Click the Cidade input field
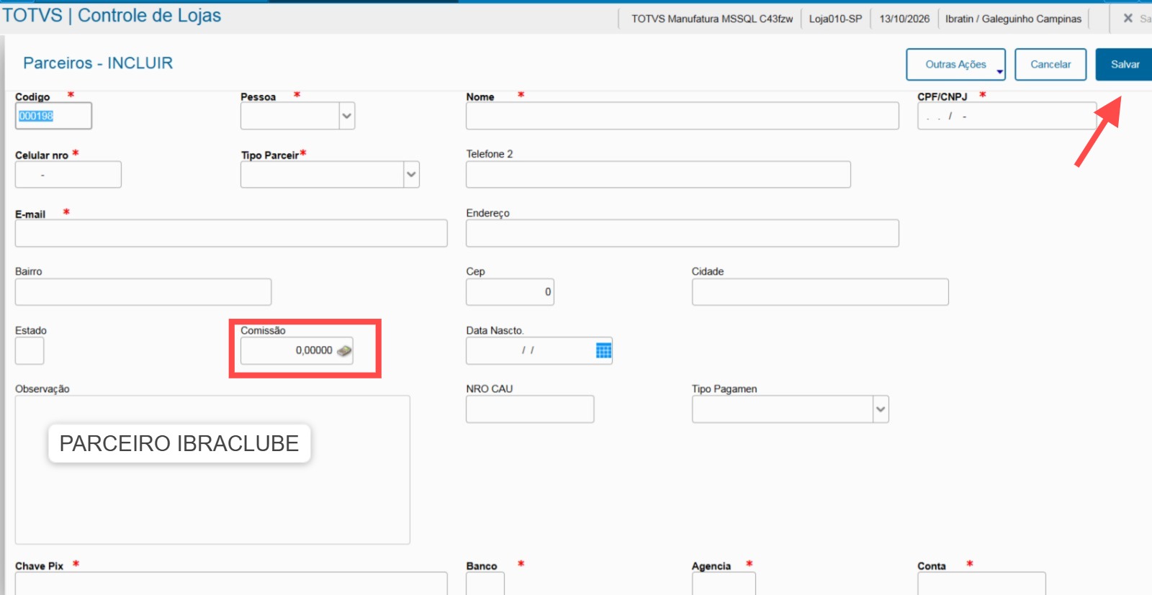This screenshot has height=595, width=1152. [820, 292]
